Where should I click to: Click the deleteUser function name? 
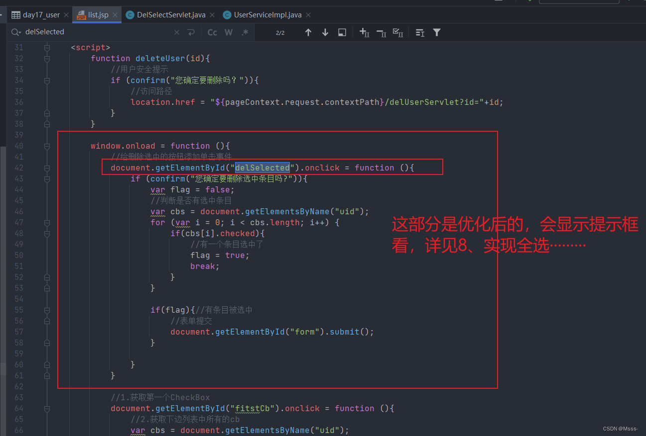160,59
